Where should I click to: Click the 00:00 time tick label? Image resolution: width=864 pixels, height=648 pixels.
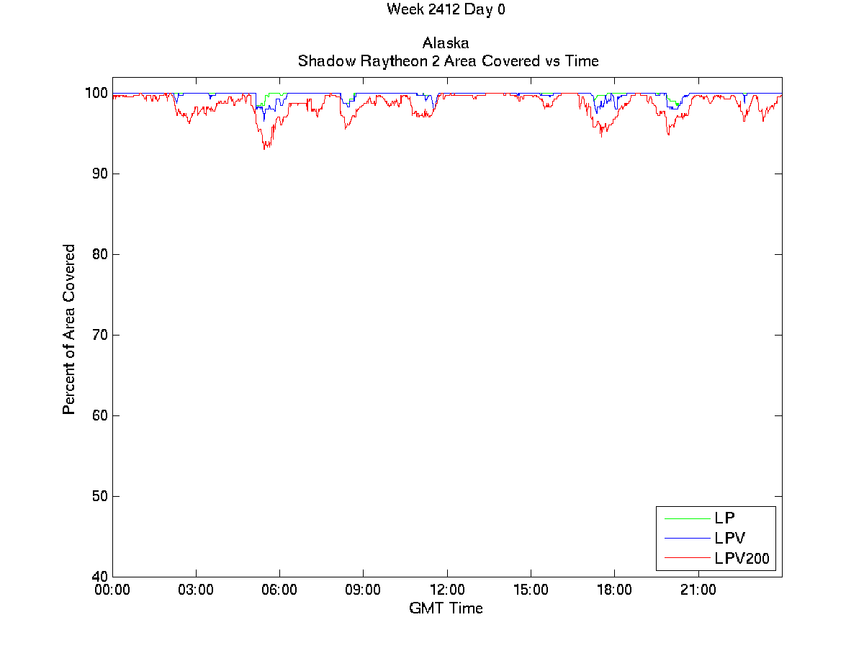pos(112,590)
